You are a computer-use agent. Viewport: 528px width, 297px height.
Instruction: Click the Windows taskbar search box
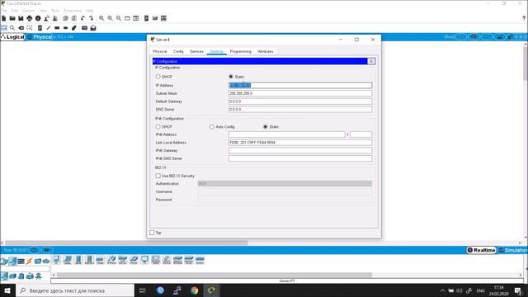pyautogui.click(x=75, y=290)
